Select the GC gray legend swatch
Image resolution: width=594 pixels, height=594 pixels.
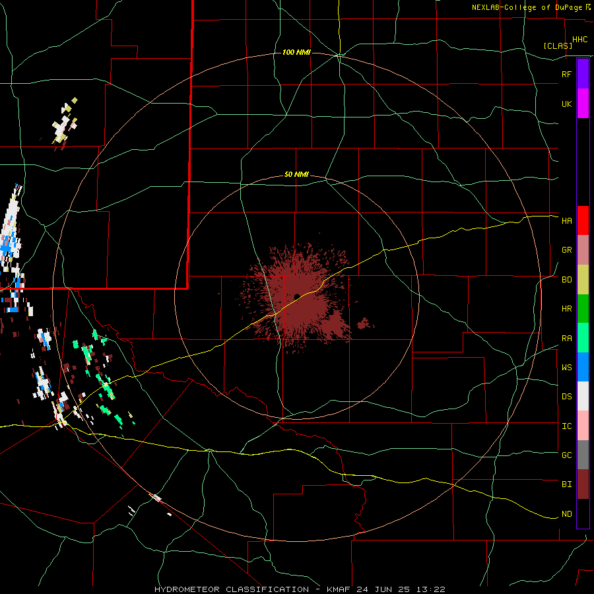click(x=583, y=455)
